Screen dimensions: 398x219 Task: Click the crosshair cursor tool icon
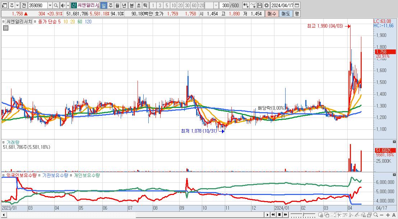[339, 215]
